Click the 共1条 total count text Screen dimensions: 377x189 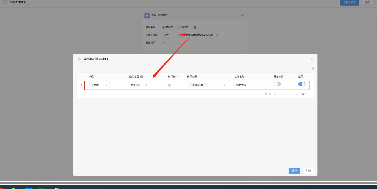pyautogui.click(x=268, y=94)
